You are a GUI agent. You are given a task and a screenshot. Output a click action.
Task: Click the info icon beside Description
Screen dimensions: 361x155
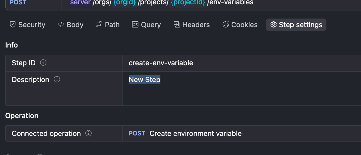(57, 80)
